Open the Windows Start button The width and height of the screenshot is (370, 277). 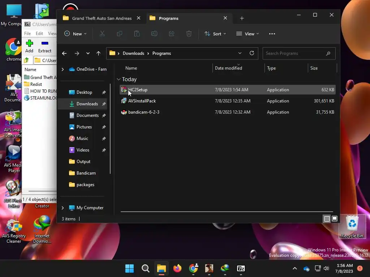pos(130,268)
